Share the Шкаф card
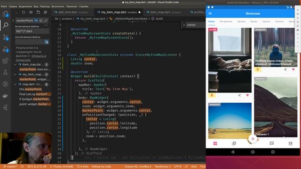Screen dimensions: 301x169 239,95
